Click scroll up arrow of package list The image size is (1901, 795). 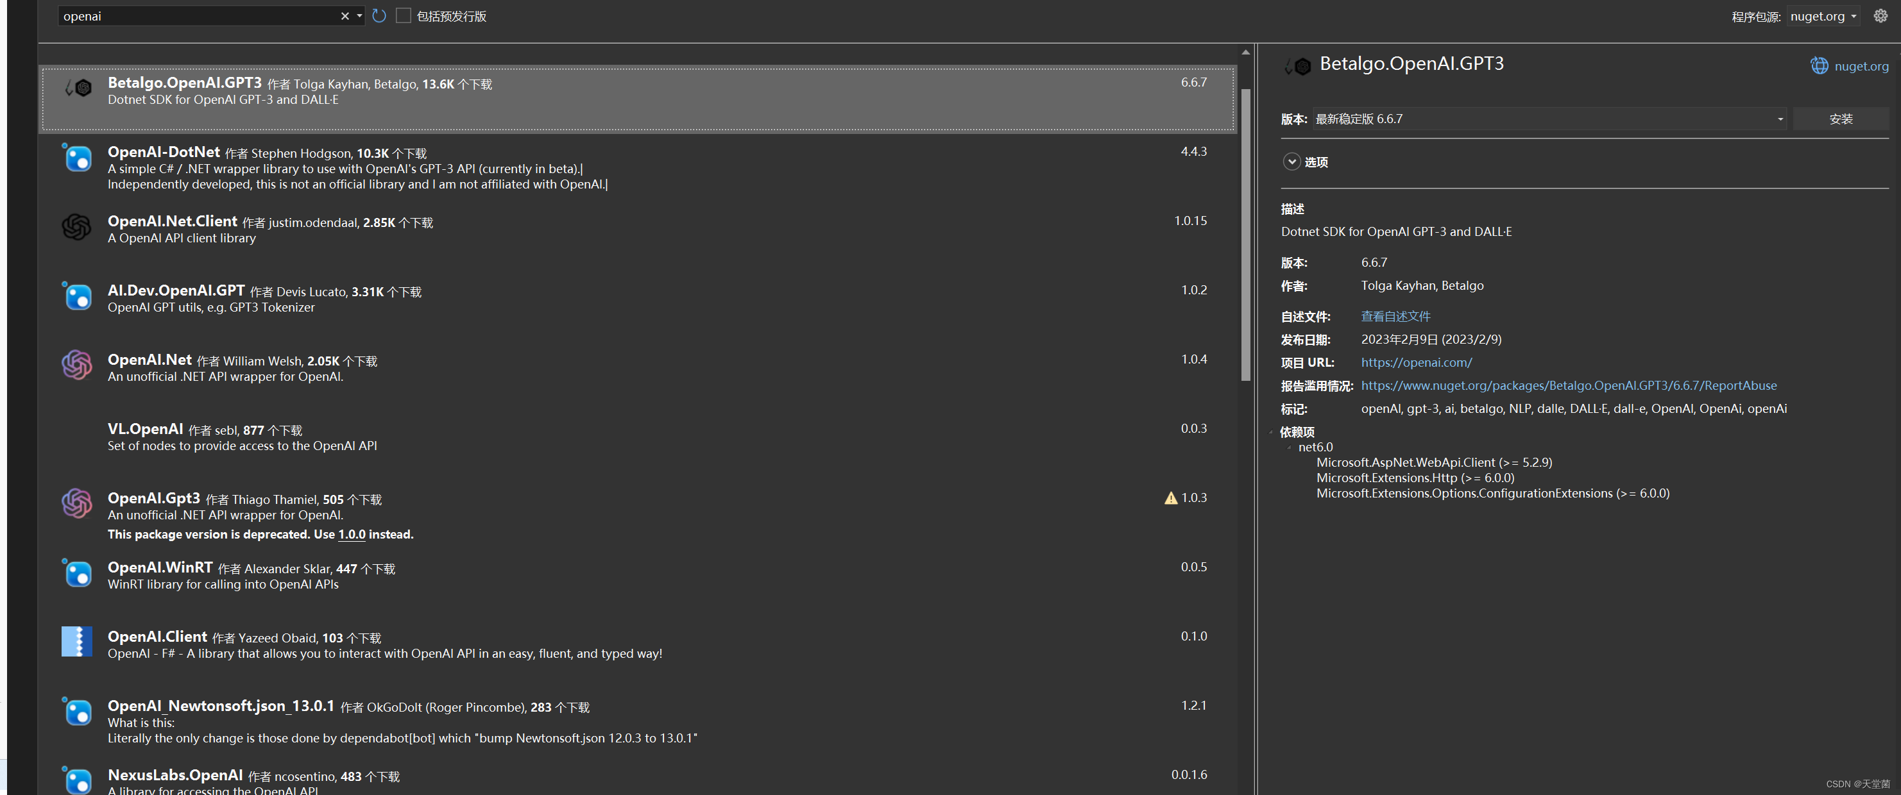pos(1246,53)
